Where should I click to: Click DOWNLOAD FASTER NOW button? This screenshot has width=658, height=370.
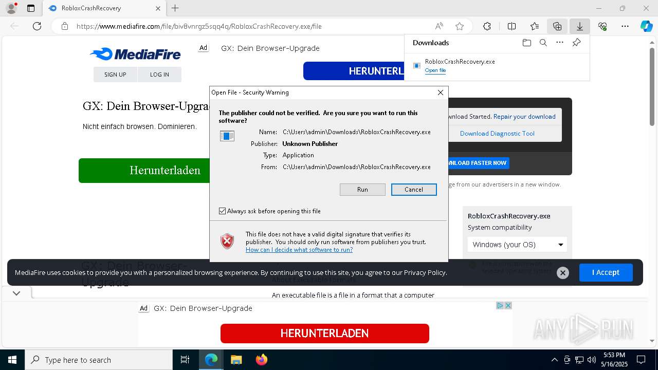click(479, 163)
